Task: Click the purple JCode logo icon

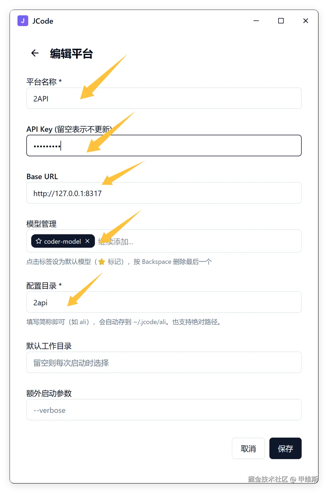Action: [x=23, y=21]
